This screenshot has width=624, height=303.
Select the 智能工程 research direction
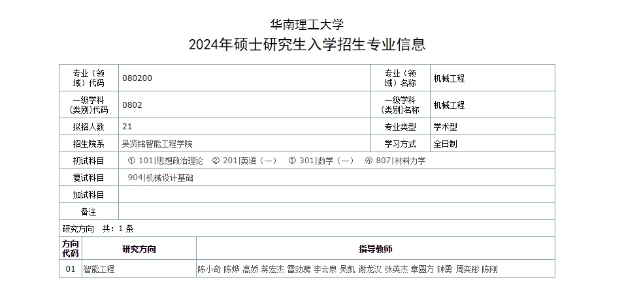[x=99, y=269]
